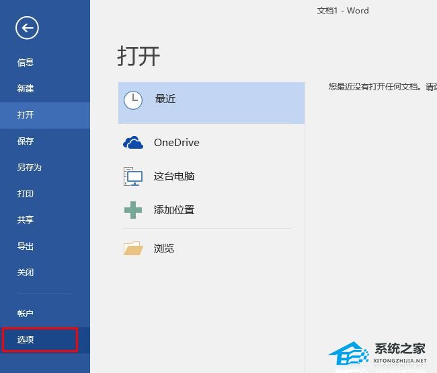The width and height of the screenshot is (437, 373).
Task: Click the 添加位置 label
Action: [174, 210]
